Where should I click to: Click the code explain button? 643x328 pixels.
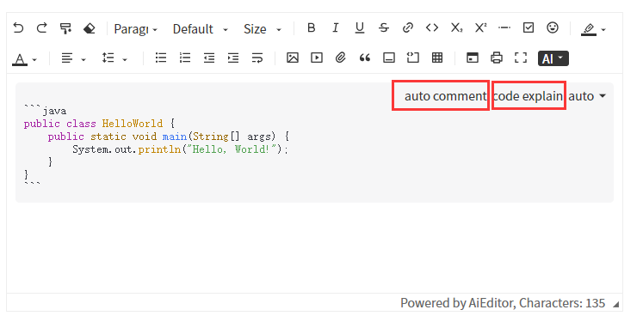point(528,96)
